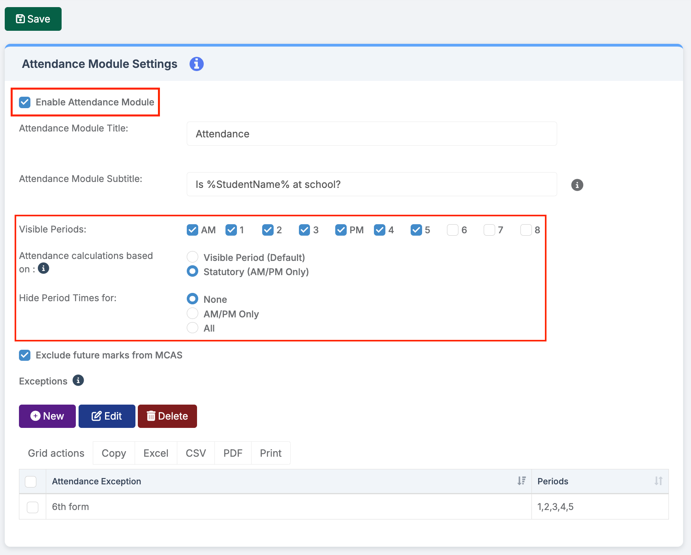The image size is (691, 555).
Task: Select the 6th form row checkbox
Action: 32,507
